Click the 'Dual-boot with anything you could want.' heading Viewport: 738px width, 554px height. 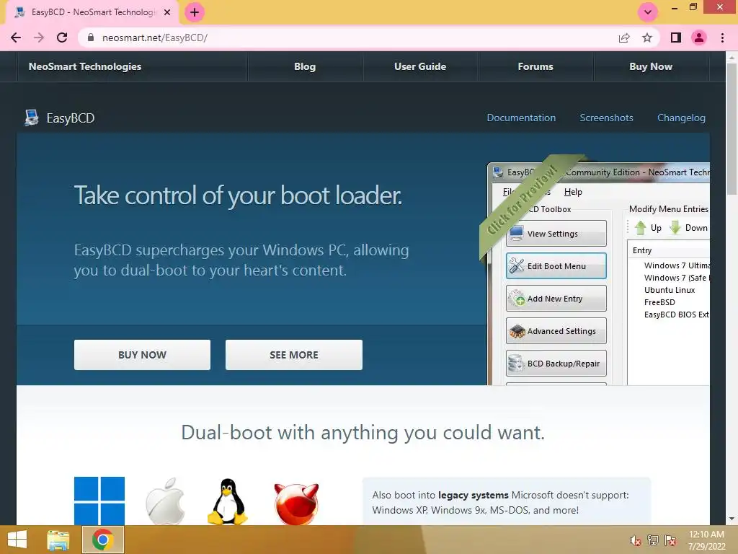(x=363, y=433)
